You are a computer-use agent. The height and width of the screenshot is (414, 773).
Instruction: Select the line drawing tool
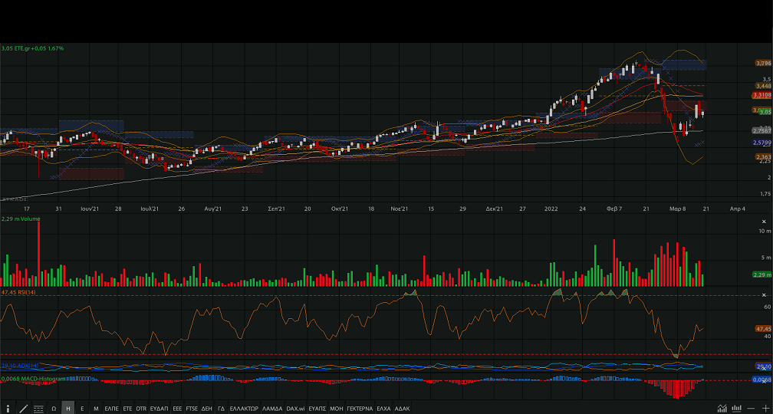pos(24,409)
